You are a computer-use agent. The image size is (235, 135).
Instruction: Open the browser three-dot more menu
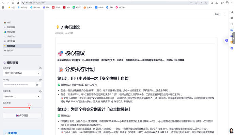[x=232, y=3]
